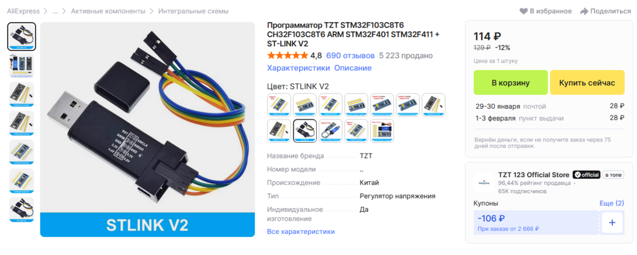This screenshot has width=637, height=255.
Task: Select the last color variant in second row
Action: [382, 130]
